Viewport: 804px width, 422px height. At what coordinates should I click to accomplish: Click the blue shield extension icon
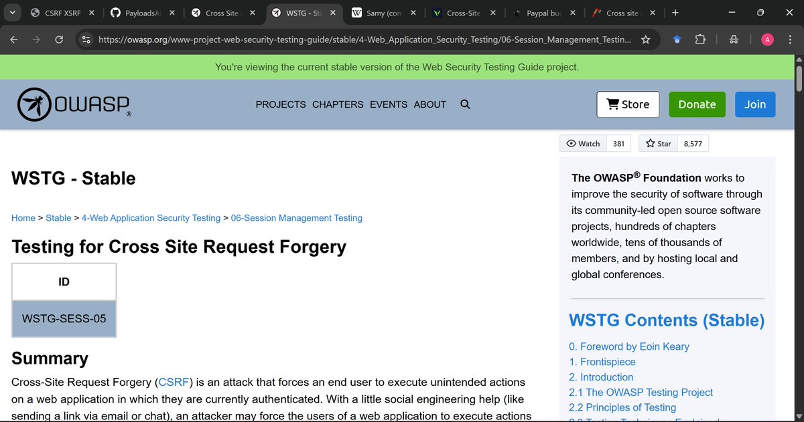pos(677,39)
